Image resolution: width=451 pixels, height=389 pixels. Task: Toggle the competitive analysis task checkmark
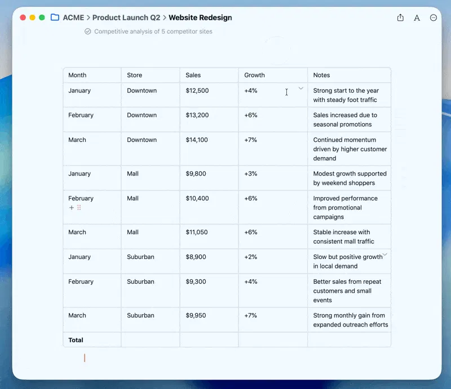pos(87,32)
